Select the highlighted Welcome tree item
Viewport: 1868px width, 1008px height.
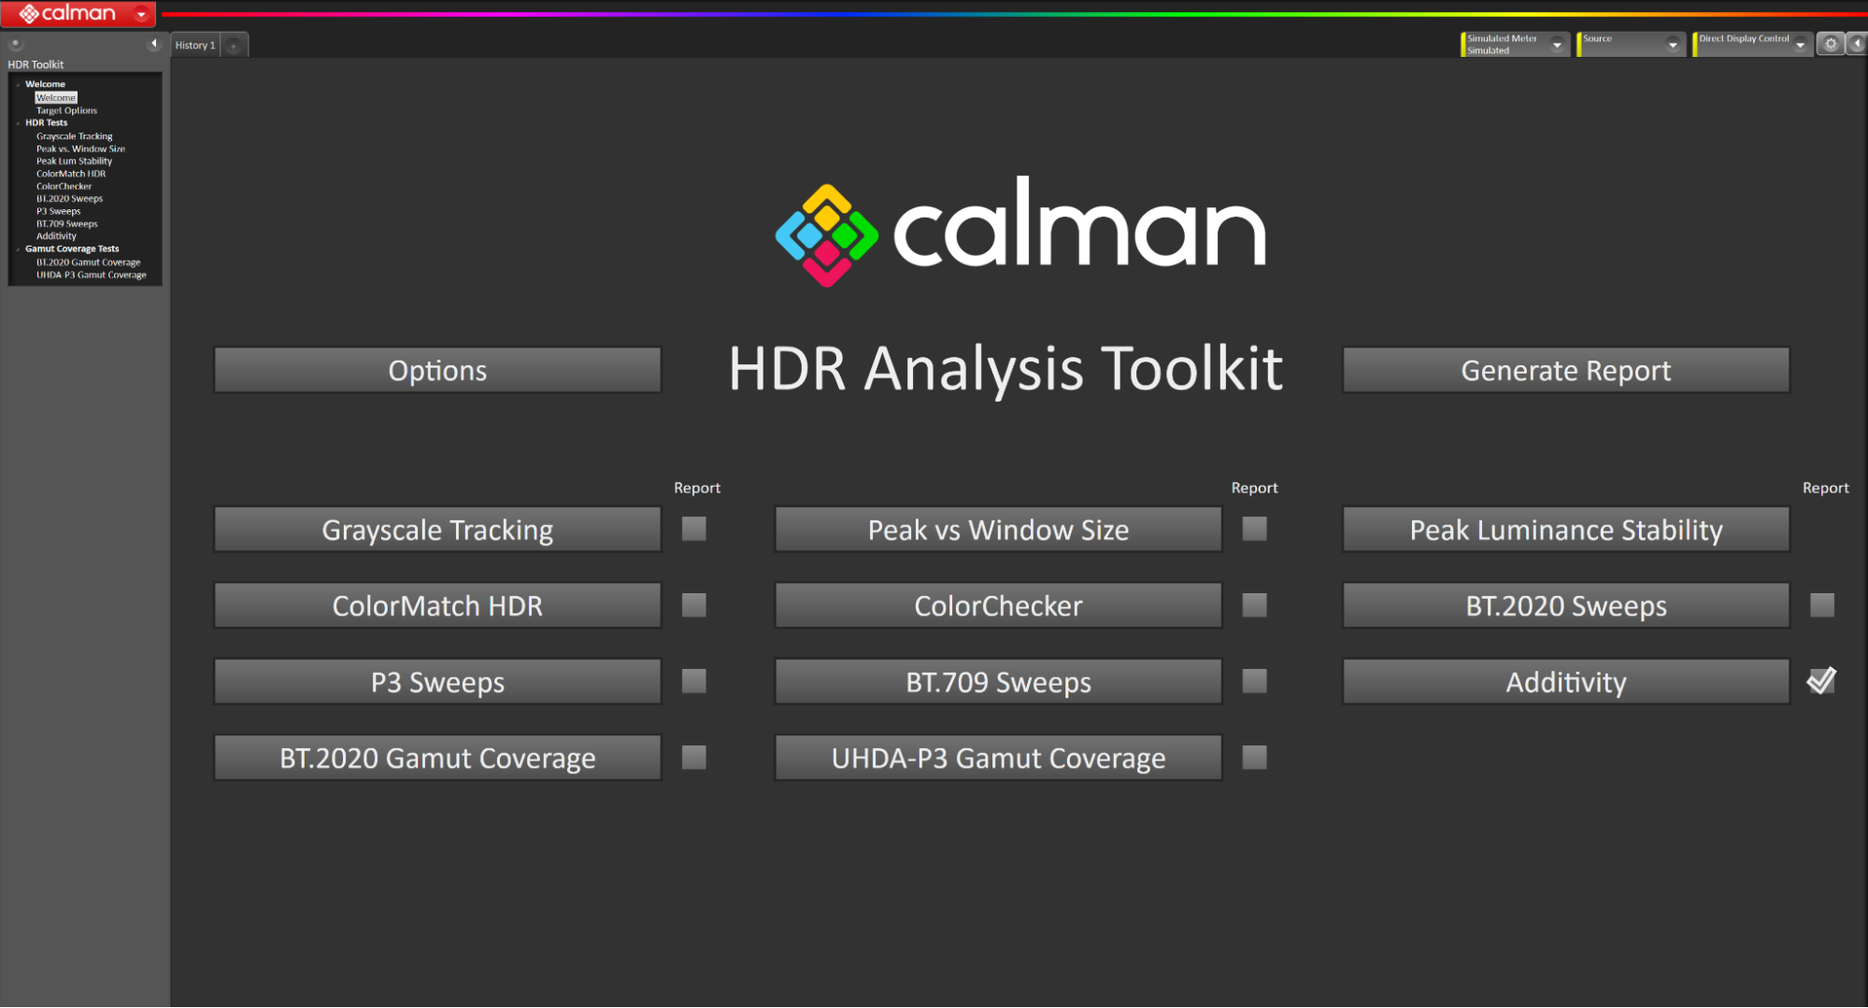pos(56,97)
